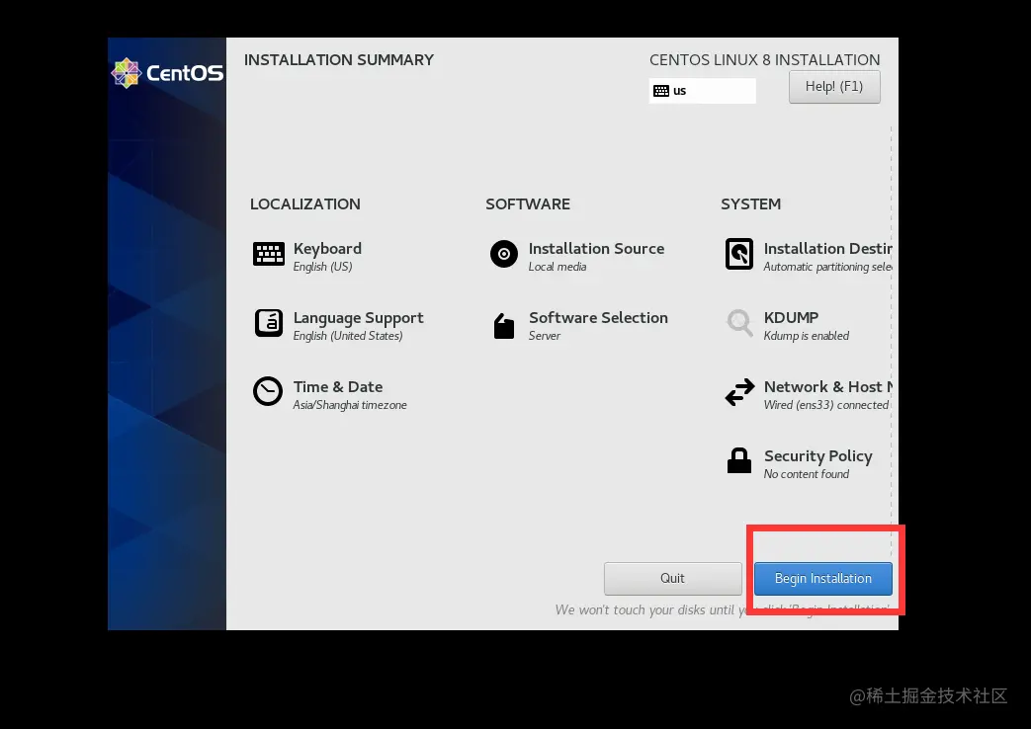Click 'Server' under Software Selection
Viewport: 1031px width, 729px height.
click(545, 336)
